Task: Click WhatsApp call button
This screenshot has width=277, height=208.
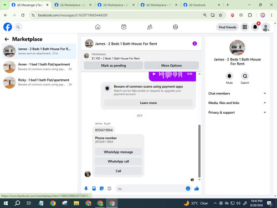Action: (x=119, y=161)
